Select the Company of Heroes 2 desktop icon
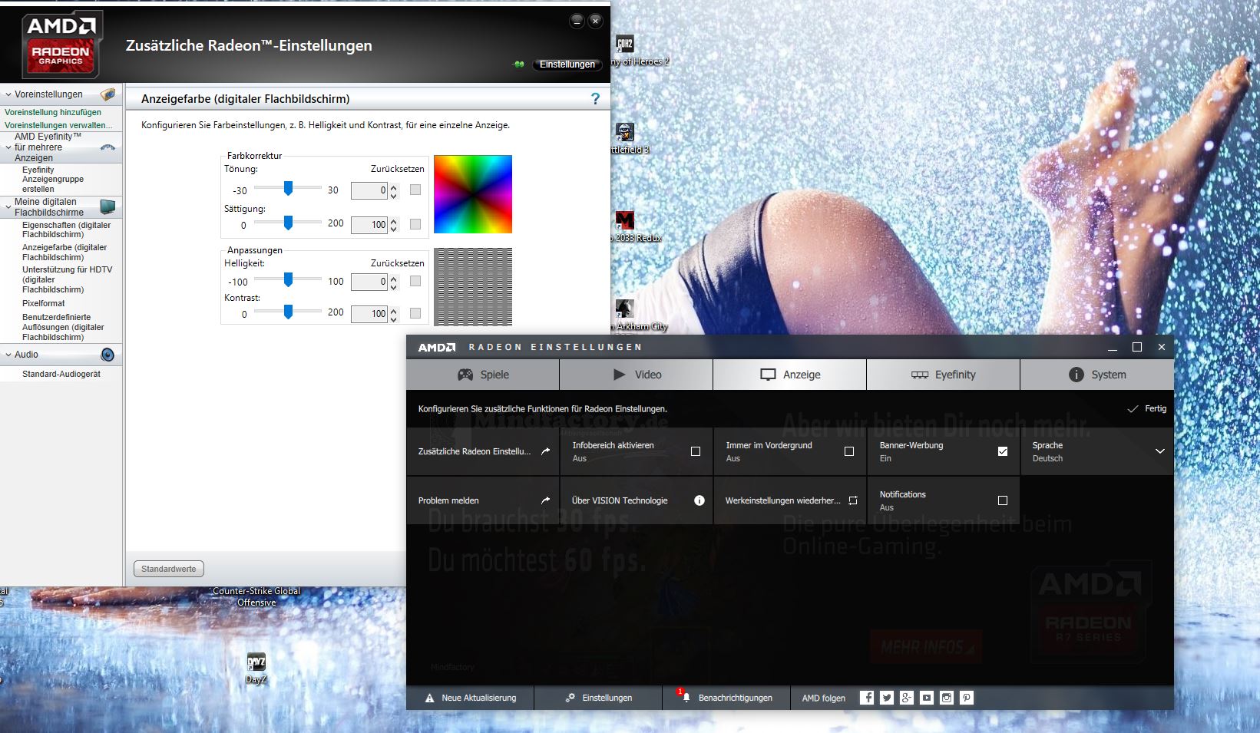1260x733 pixels. coord(625,44)
